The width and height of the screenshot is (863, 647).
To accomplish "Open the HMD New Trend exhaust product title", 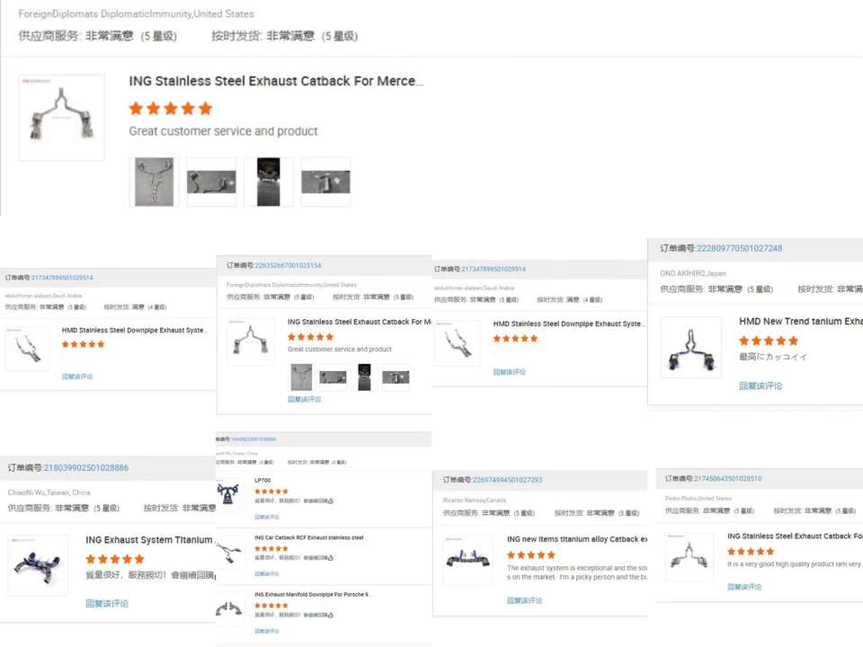I will tap(800, 321).
